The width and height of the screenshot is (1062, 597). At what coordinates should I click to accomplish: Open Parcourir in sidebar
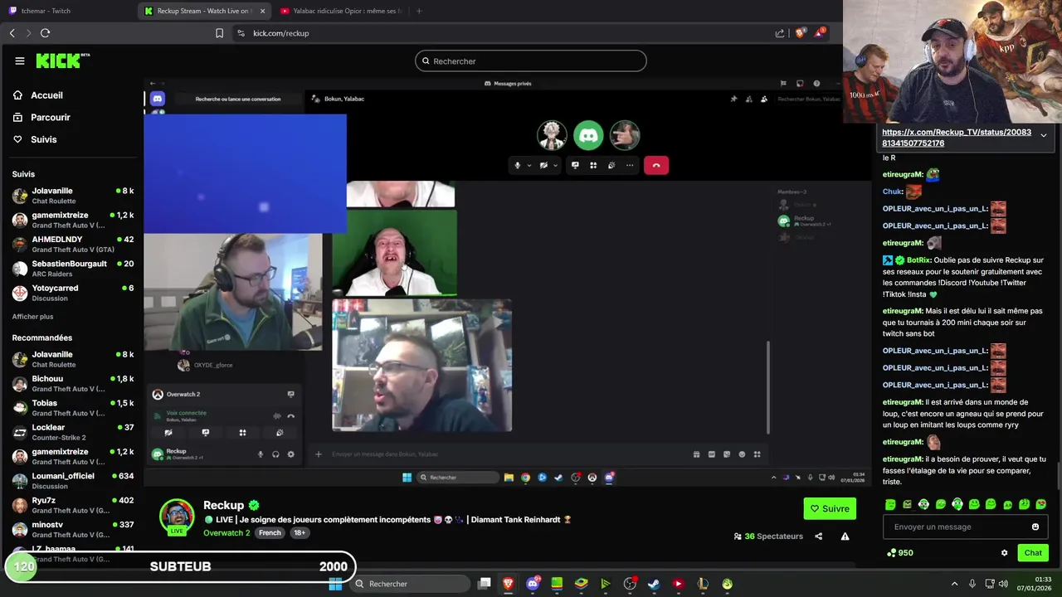(41, 118)
